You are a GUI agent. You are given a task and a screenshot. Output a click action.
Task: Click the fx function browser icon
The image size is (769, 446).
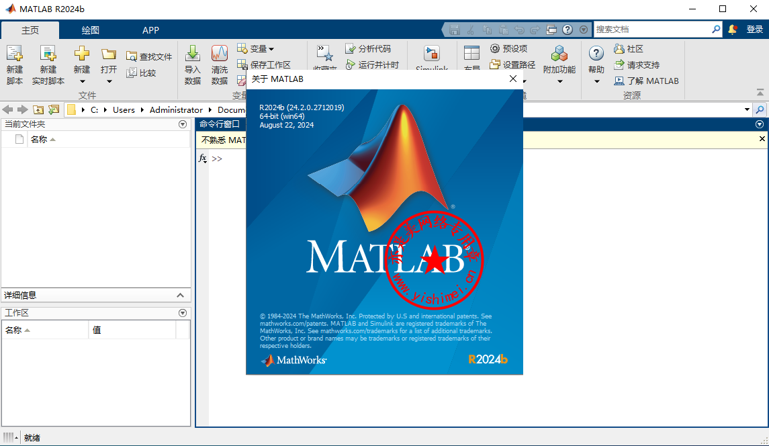203,158
